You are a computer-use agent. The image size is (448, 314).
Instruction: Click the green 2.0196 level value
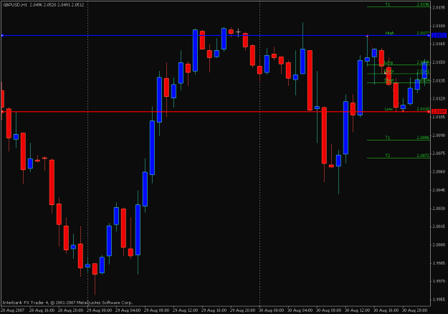tap(423, 4)
